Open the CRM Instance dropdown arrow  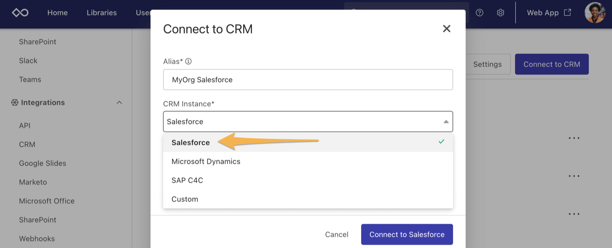click(x=446, y=122)
